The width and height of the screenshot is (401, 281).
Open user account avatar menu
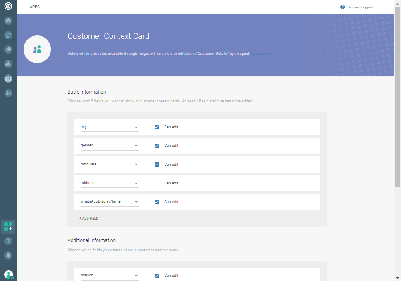8,274
